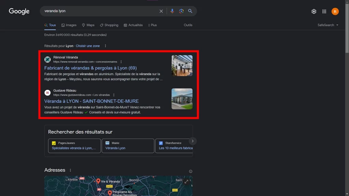Open search filters with the Outils button
Image resolution: width=349 pixels, height=196 pixels.
coord(188,25)
